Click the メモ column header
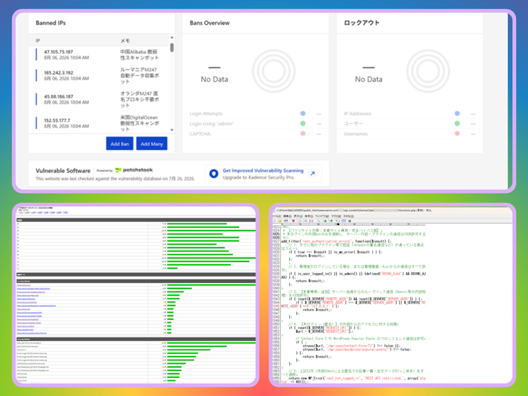The height and width of the screenshot is (396, 528). coord(125,40)
